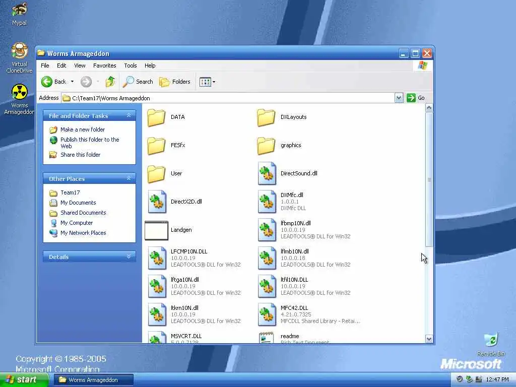This screenshot has width=516, height=387.
Task: Expand the Details panel
Action: point(128,256)
